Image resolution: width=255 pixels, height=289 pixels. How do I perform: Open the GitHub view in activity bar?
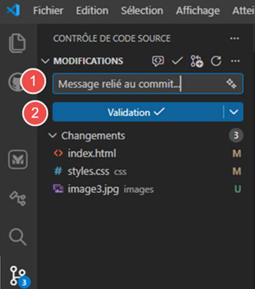[x=16, y=82]
